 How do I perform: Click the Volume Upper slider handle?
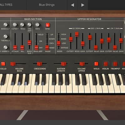tap(82, 64)
